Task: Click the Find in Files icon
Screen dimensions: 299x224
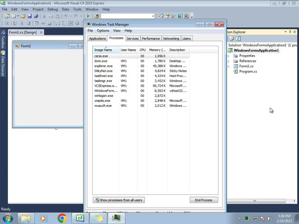Action: tap(96, 16)
